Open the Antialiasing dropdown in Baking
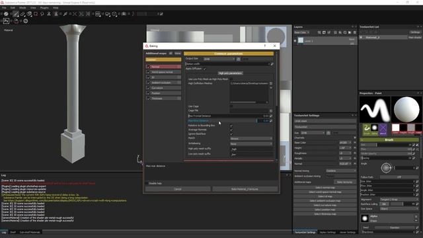 (x=251, y=144)
